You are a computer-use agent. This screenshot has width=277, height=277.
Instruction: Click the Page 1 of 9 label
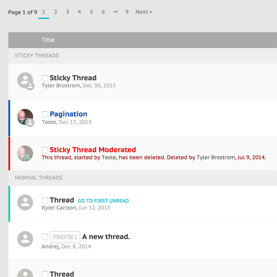[23, 12]
